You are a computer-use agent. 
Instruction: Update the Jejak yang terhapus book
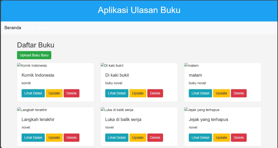222,137
